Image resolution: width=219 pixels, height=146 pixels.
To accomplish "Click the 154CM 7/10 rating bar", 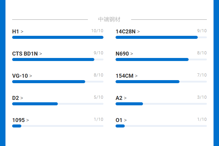I will 161,82.
